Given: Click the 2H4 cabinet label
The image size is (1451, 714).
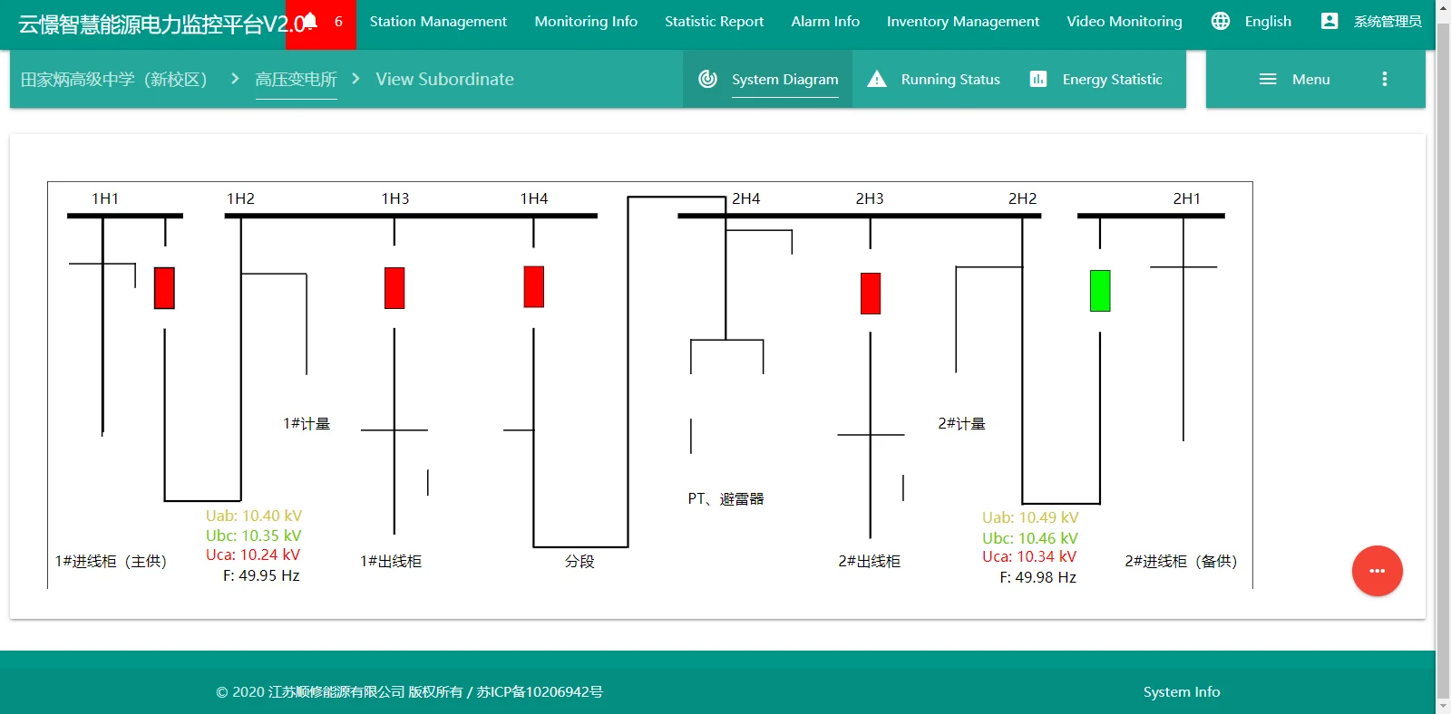Looking at the screenshot, I should [x=746, y=198].
